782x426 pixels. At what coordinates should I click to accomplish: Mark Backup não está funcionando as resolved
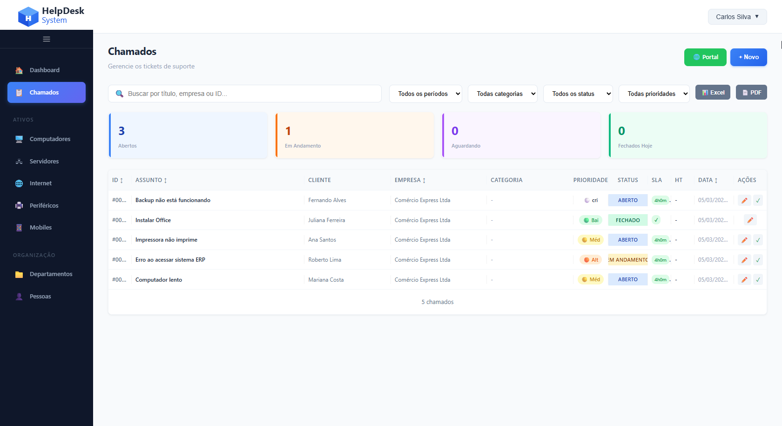(x=758, y=201)
